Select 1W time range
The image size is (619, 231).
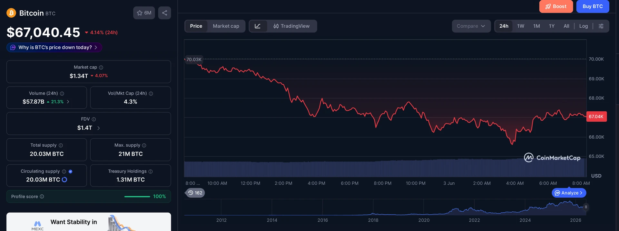[x=521, y=26]
